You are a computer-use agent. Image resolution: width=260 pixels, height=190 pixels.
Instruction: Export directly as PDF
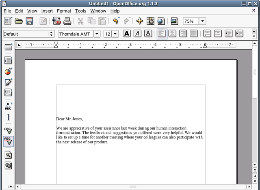tap(56, 21)
